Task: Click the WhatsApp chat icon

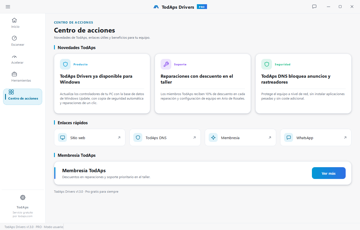Action: pos(289,137)
